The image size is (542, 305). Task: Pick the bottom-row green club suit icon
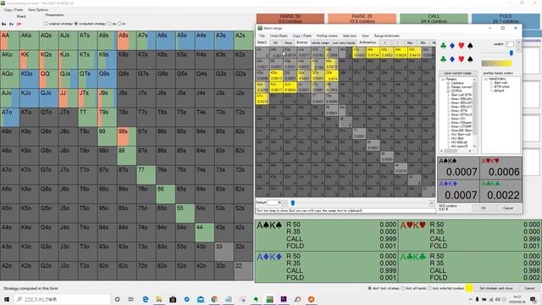point(443,59)
